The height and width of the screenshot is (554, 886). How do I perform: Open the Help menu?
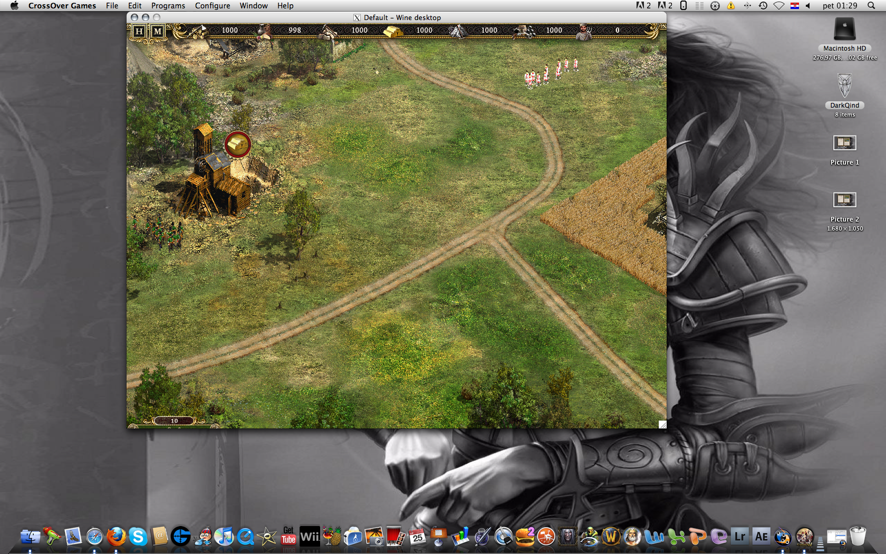(285, 6)
